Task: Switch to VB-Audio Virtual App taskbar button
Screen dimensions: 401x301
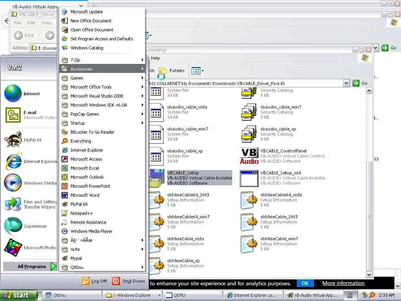Action: click(313, 296)
